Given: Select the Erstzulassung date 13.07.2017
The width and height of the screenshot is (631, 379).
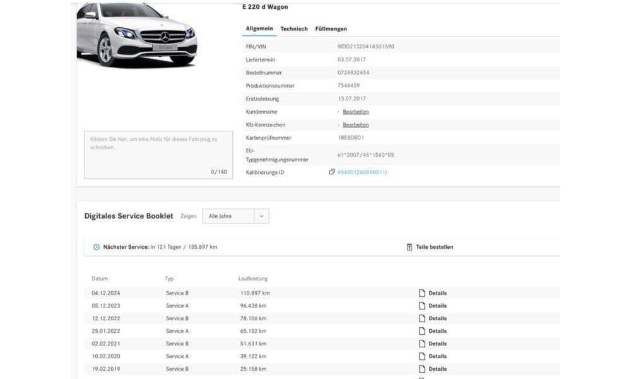Looking at the screenshot, I should click(x=351, y=99).
